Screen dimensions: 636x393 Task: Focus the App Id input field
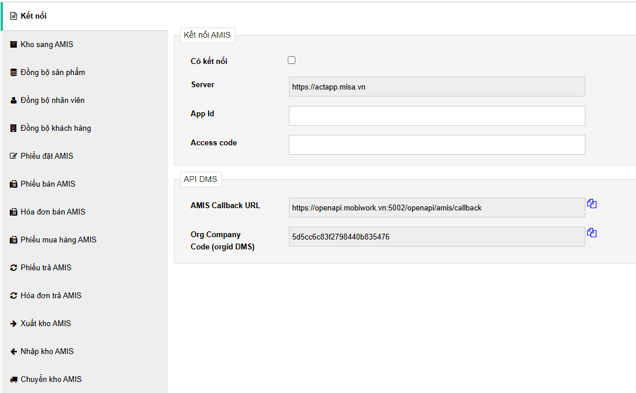(437, 116)
